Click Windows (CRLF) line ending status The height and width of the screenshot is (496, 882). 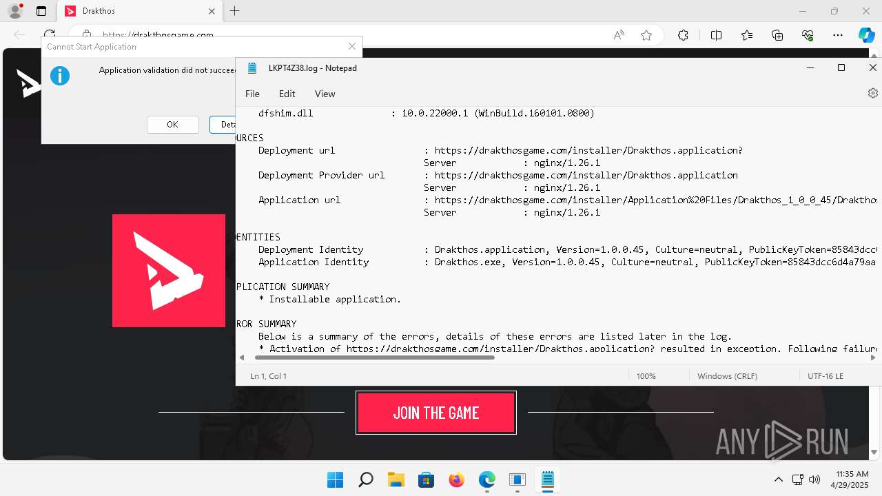coord(727,376)
